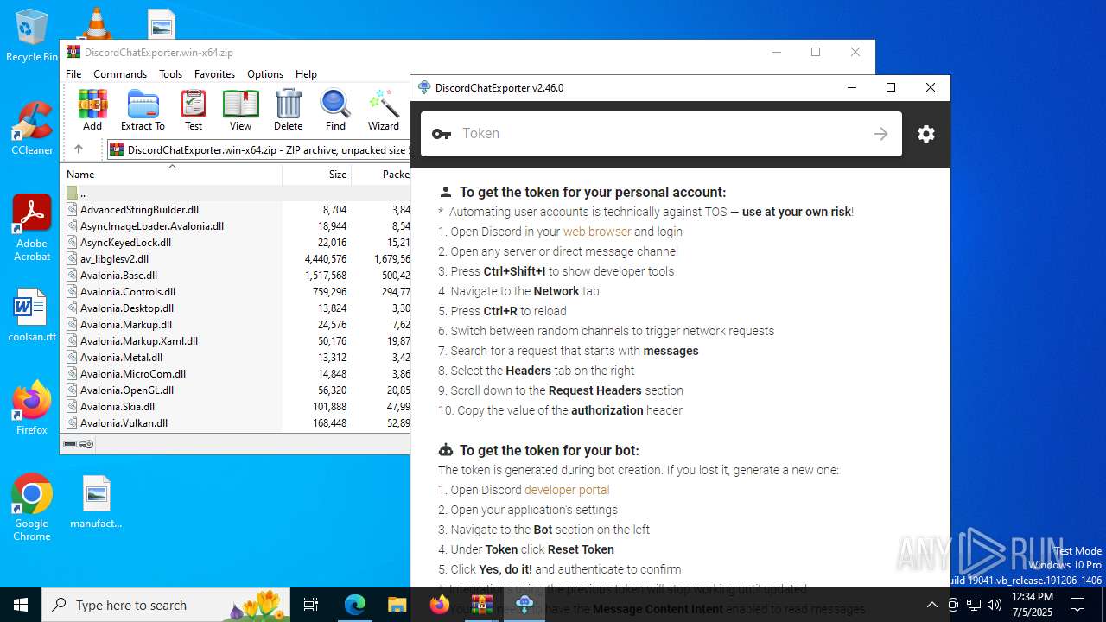Viewport: 1106px width, 622px height.
Task: Open the Tools menu in WinRAR
Action: point(170,74)
